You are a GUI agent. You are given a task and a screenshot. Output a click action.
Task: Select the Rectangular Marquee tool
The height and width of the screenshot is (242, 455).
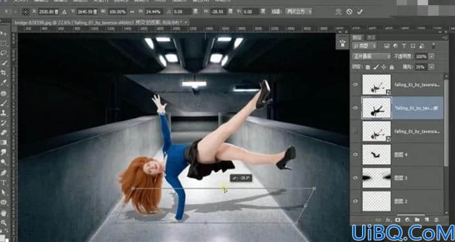pyautogui.click(x=4, y=43)
